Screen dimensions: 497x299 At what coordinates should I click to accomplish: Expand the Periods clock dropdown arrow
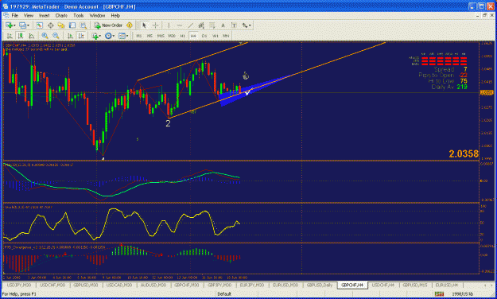tap(114, 36)
